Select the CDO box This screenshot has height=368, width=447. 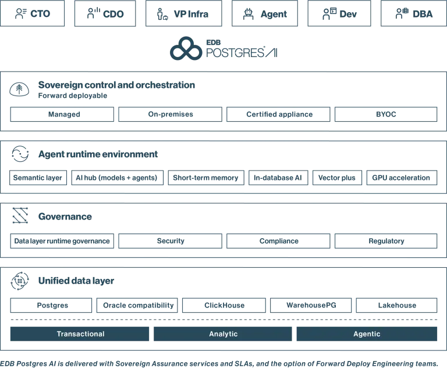click(x=105, y=13)
